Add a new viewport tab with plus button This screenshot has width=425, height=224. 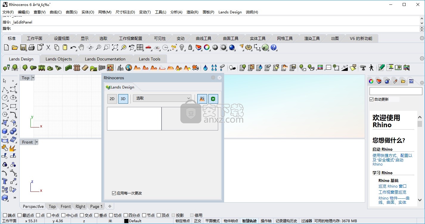[x=110, y=206]
